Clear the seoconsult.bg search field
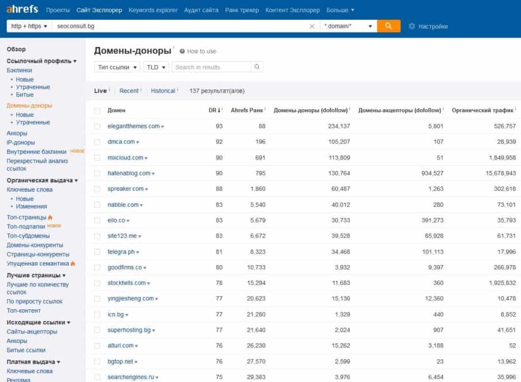This screenshot has width=521, height=382. click(312, 26)
